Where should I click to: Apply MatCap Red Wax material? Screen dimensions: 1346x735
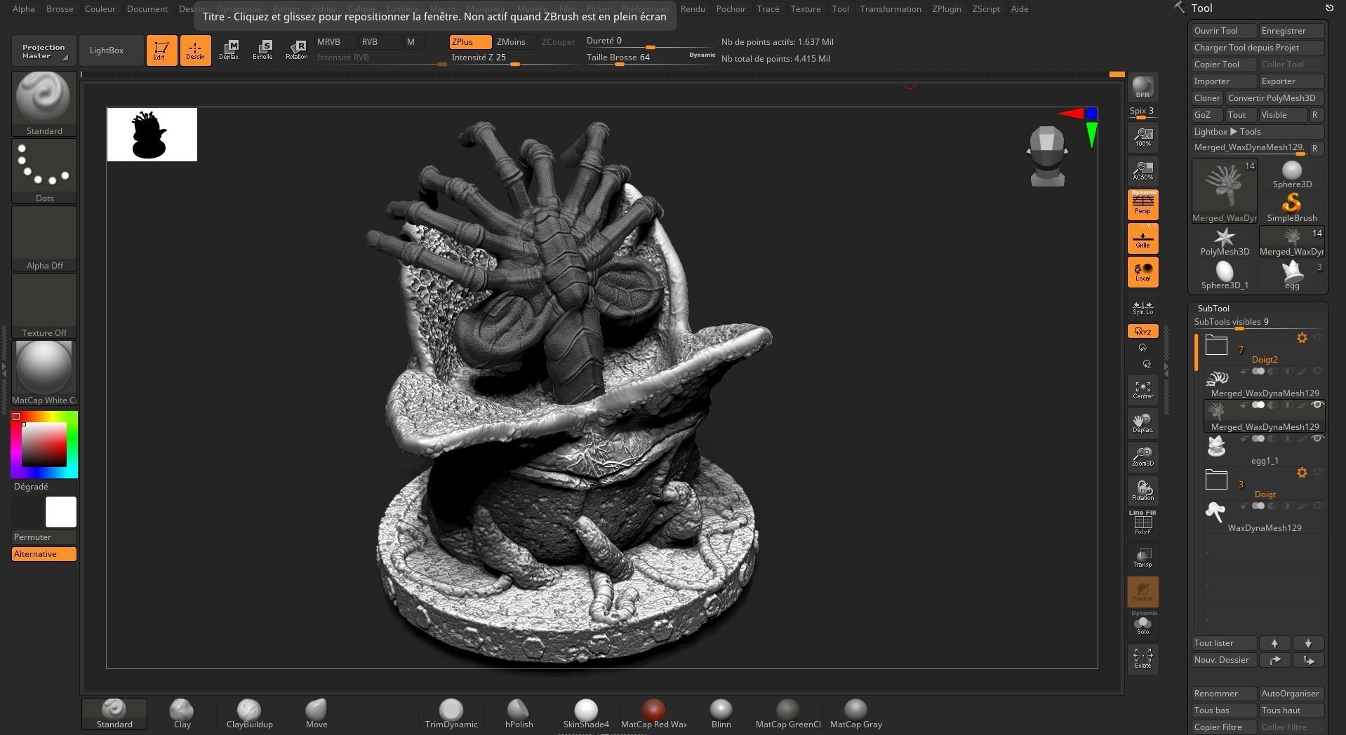(x=653, y=714)
